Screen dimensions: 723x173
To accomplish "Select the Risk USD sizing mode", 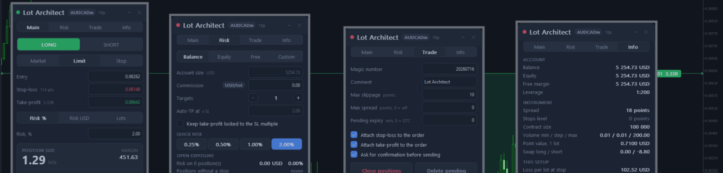I will [x=79, y=118].
